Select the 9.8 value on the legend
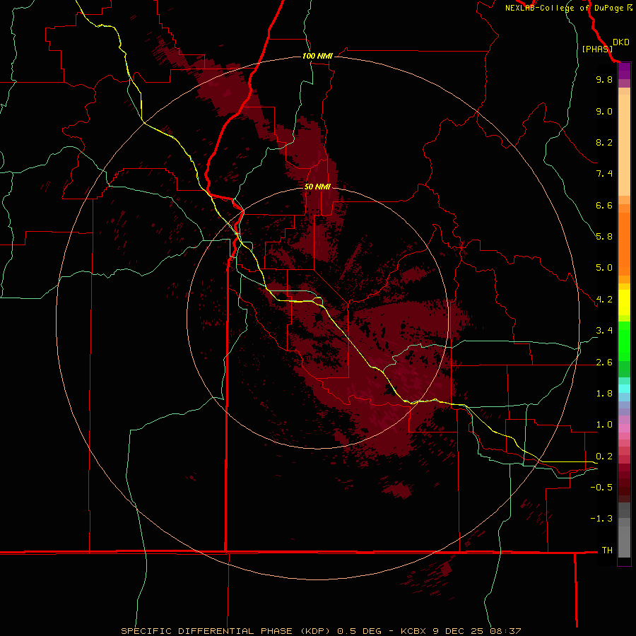 604,79
